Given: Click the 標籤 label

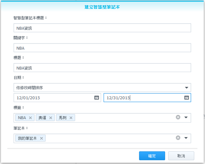Looking at the screenshot, I should tap(19, 108).
